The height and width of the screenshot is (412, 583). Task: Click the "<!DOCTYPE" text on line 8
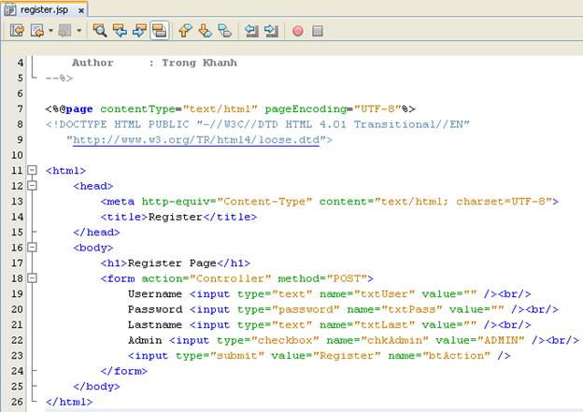[77, 124]
